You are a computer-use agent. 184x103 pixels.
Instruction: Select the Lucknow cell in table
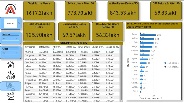coord(29,70)
